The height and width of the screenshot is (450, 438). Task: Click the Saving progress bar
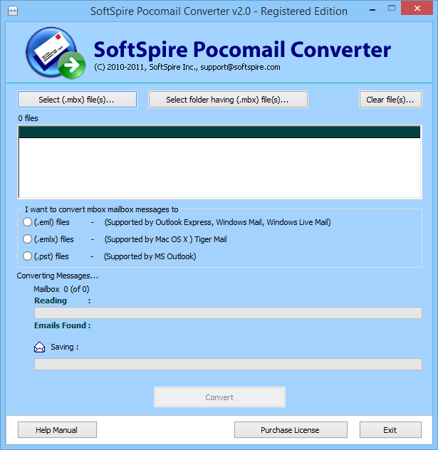pyautogui.click(x=228, y=364)
